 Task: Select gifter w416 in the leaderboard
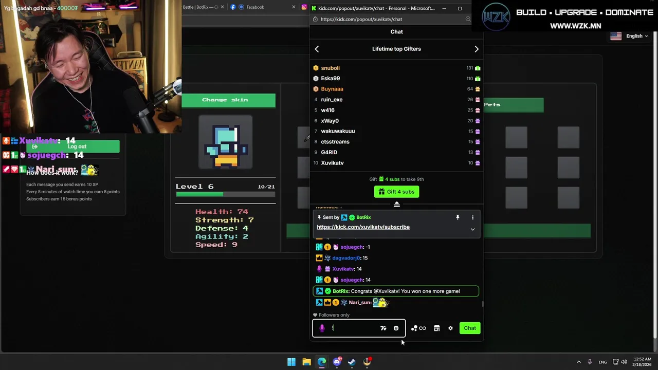(327, 110)
